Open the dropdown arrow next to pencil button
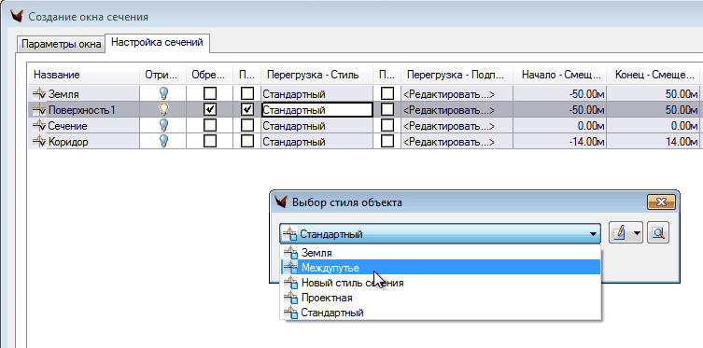 (637, 233)
